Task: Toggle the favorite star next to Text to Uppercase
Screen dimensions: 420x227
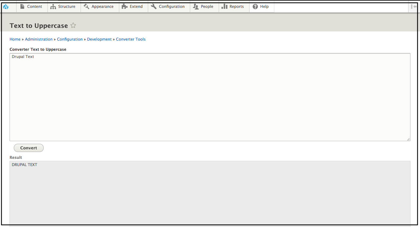Action: pos(73,25)
